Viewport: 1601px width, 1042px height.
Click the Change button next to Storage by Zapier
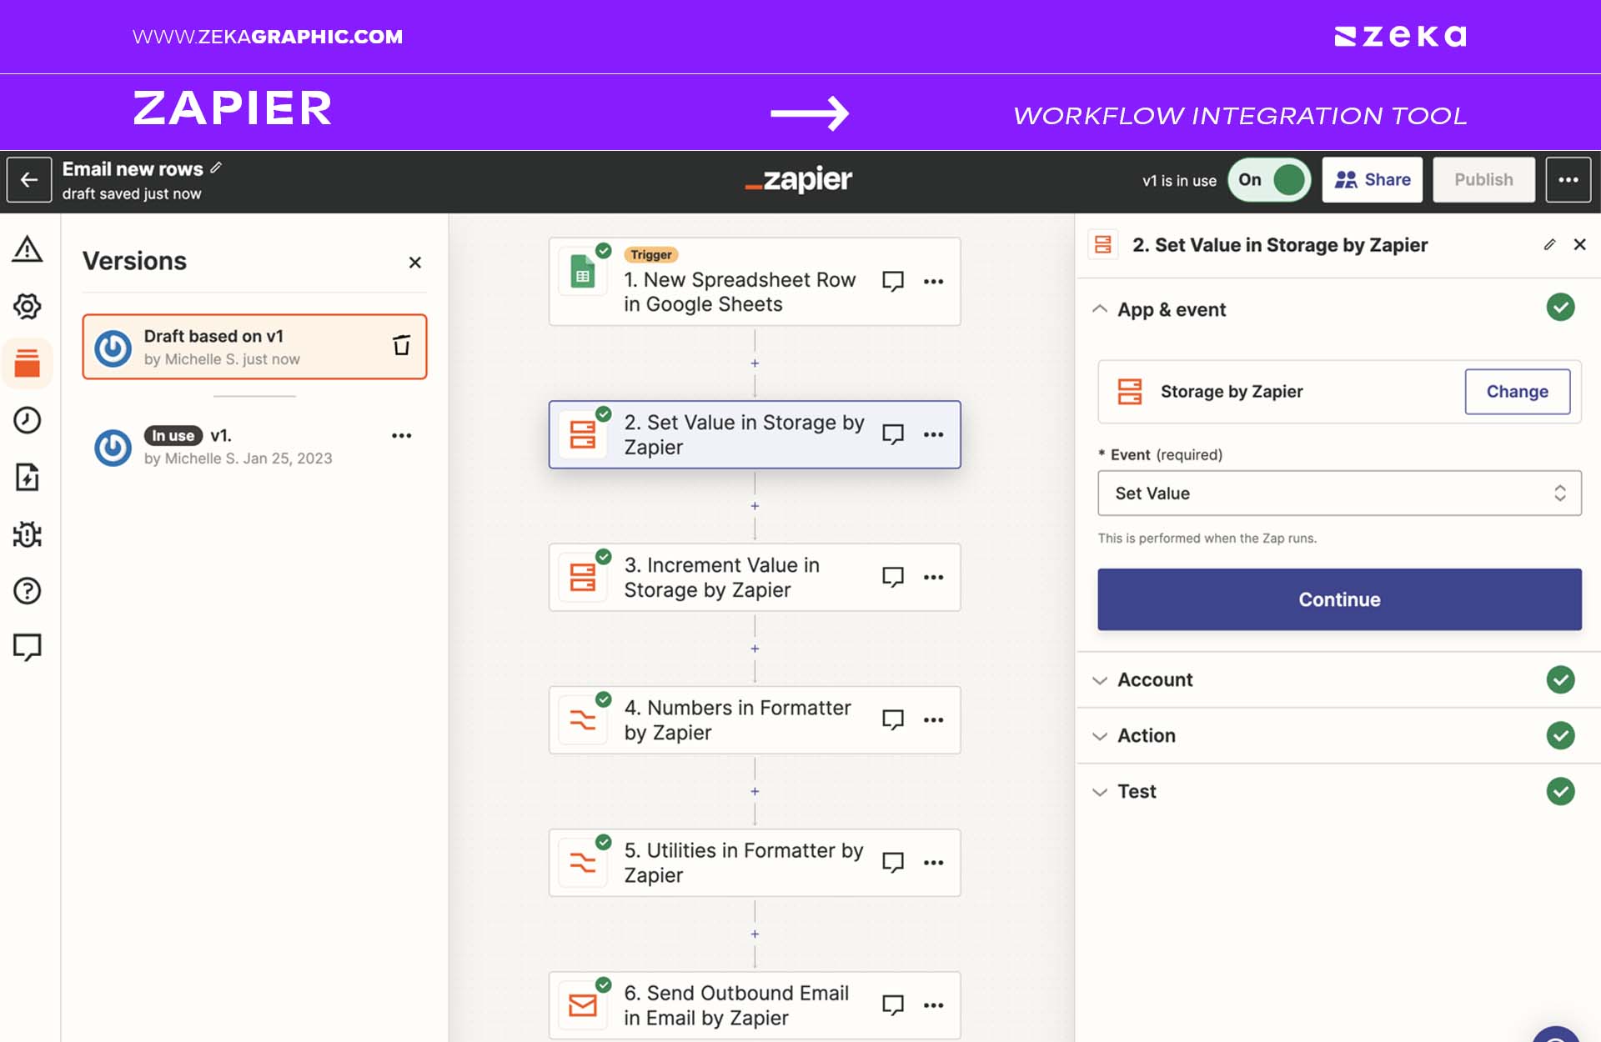pyautogui.click(x=1517, y=391)
